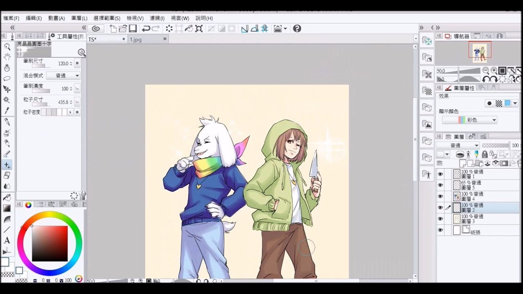Select the Eyedropper tool
523x294 pixels.
(7, 110)
